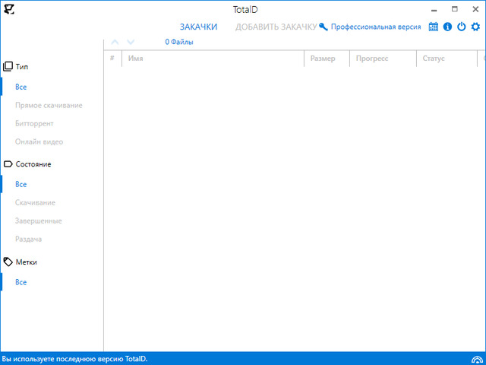Click the Метки tag icon
This screenshot has height=365, width=486.
pos(8,262)
